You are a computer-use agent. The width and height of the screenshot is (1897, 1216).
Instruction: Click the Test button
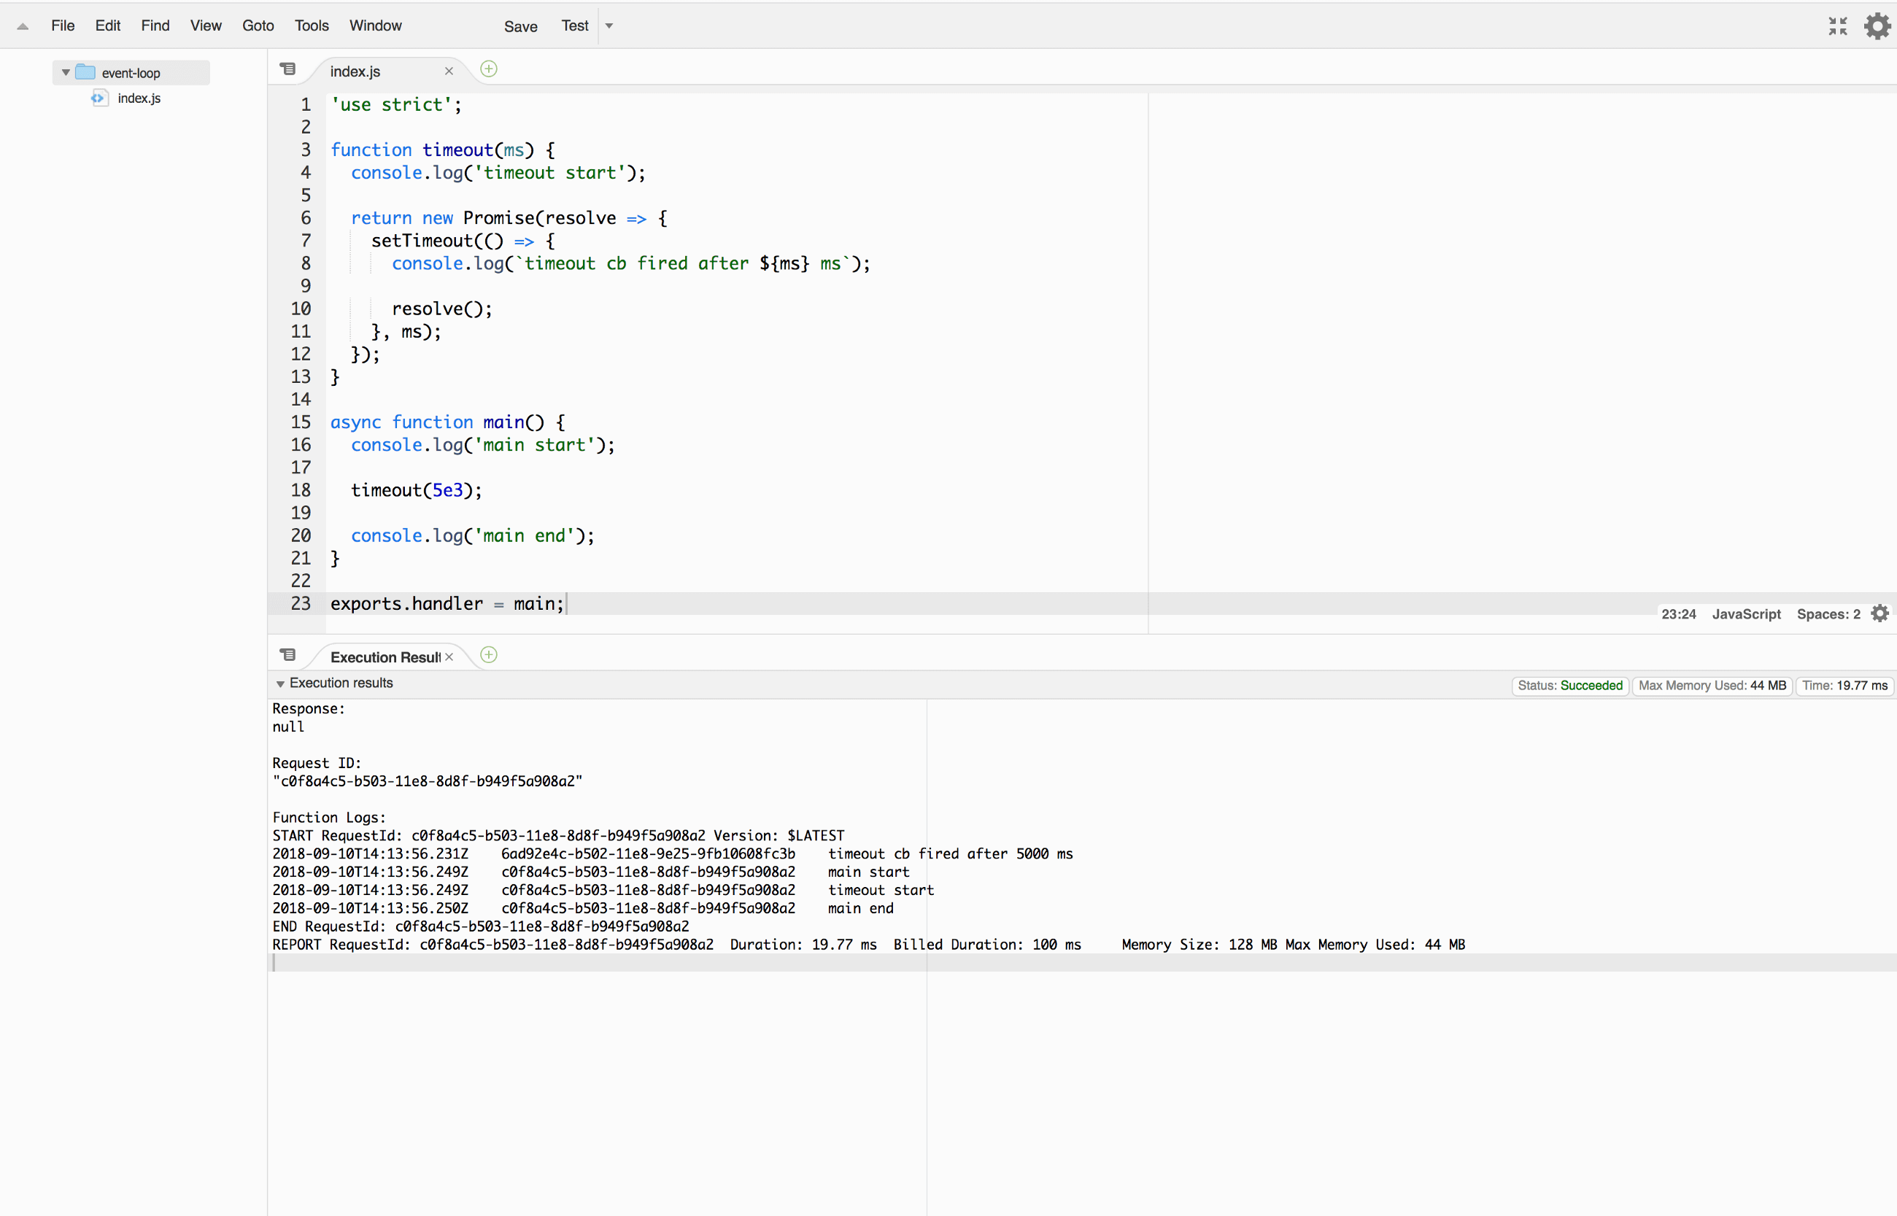tap(574, 26)
